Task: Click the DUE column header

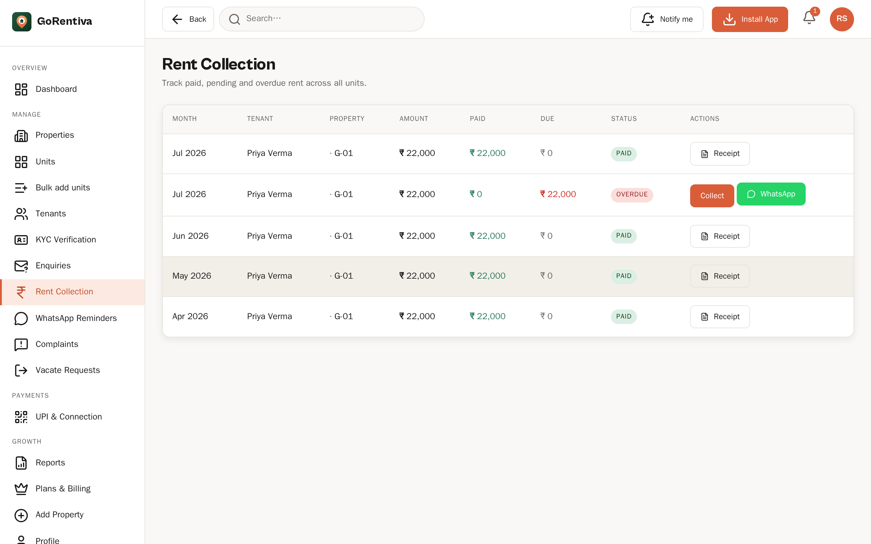Action: point(547,119)
